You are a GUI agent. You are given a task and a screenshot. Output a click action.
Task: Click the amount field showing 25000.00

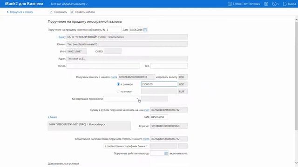159,84
